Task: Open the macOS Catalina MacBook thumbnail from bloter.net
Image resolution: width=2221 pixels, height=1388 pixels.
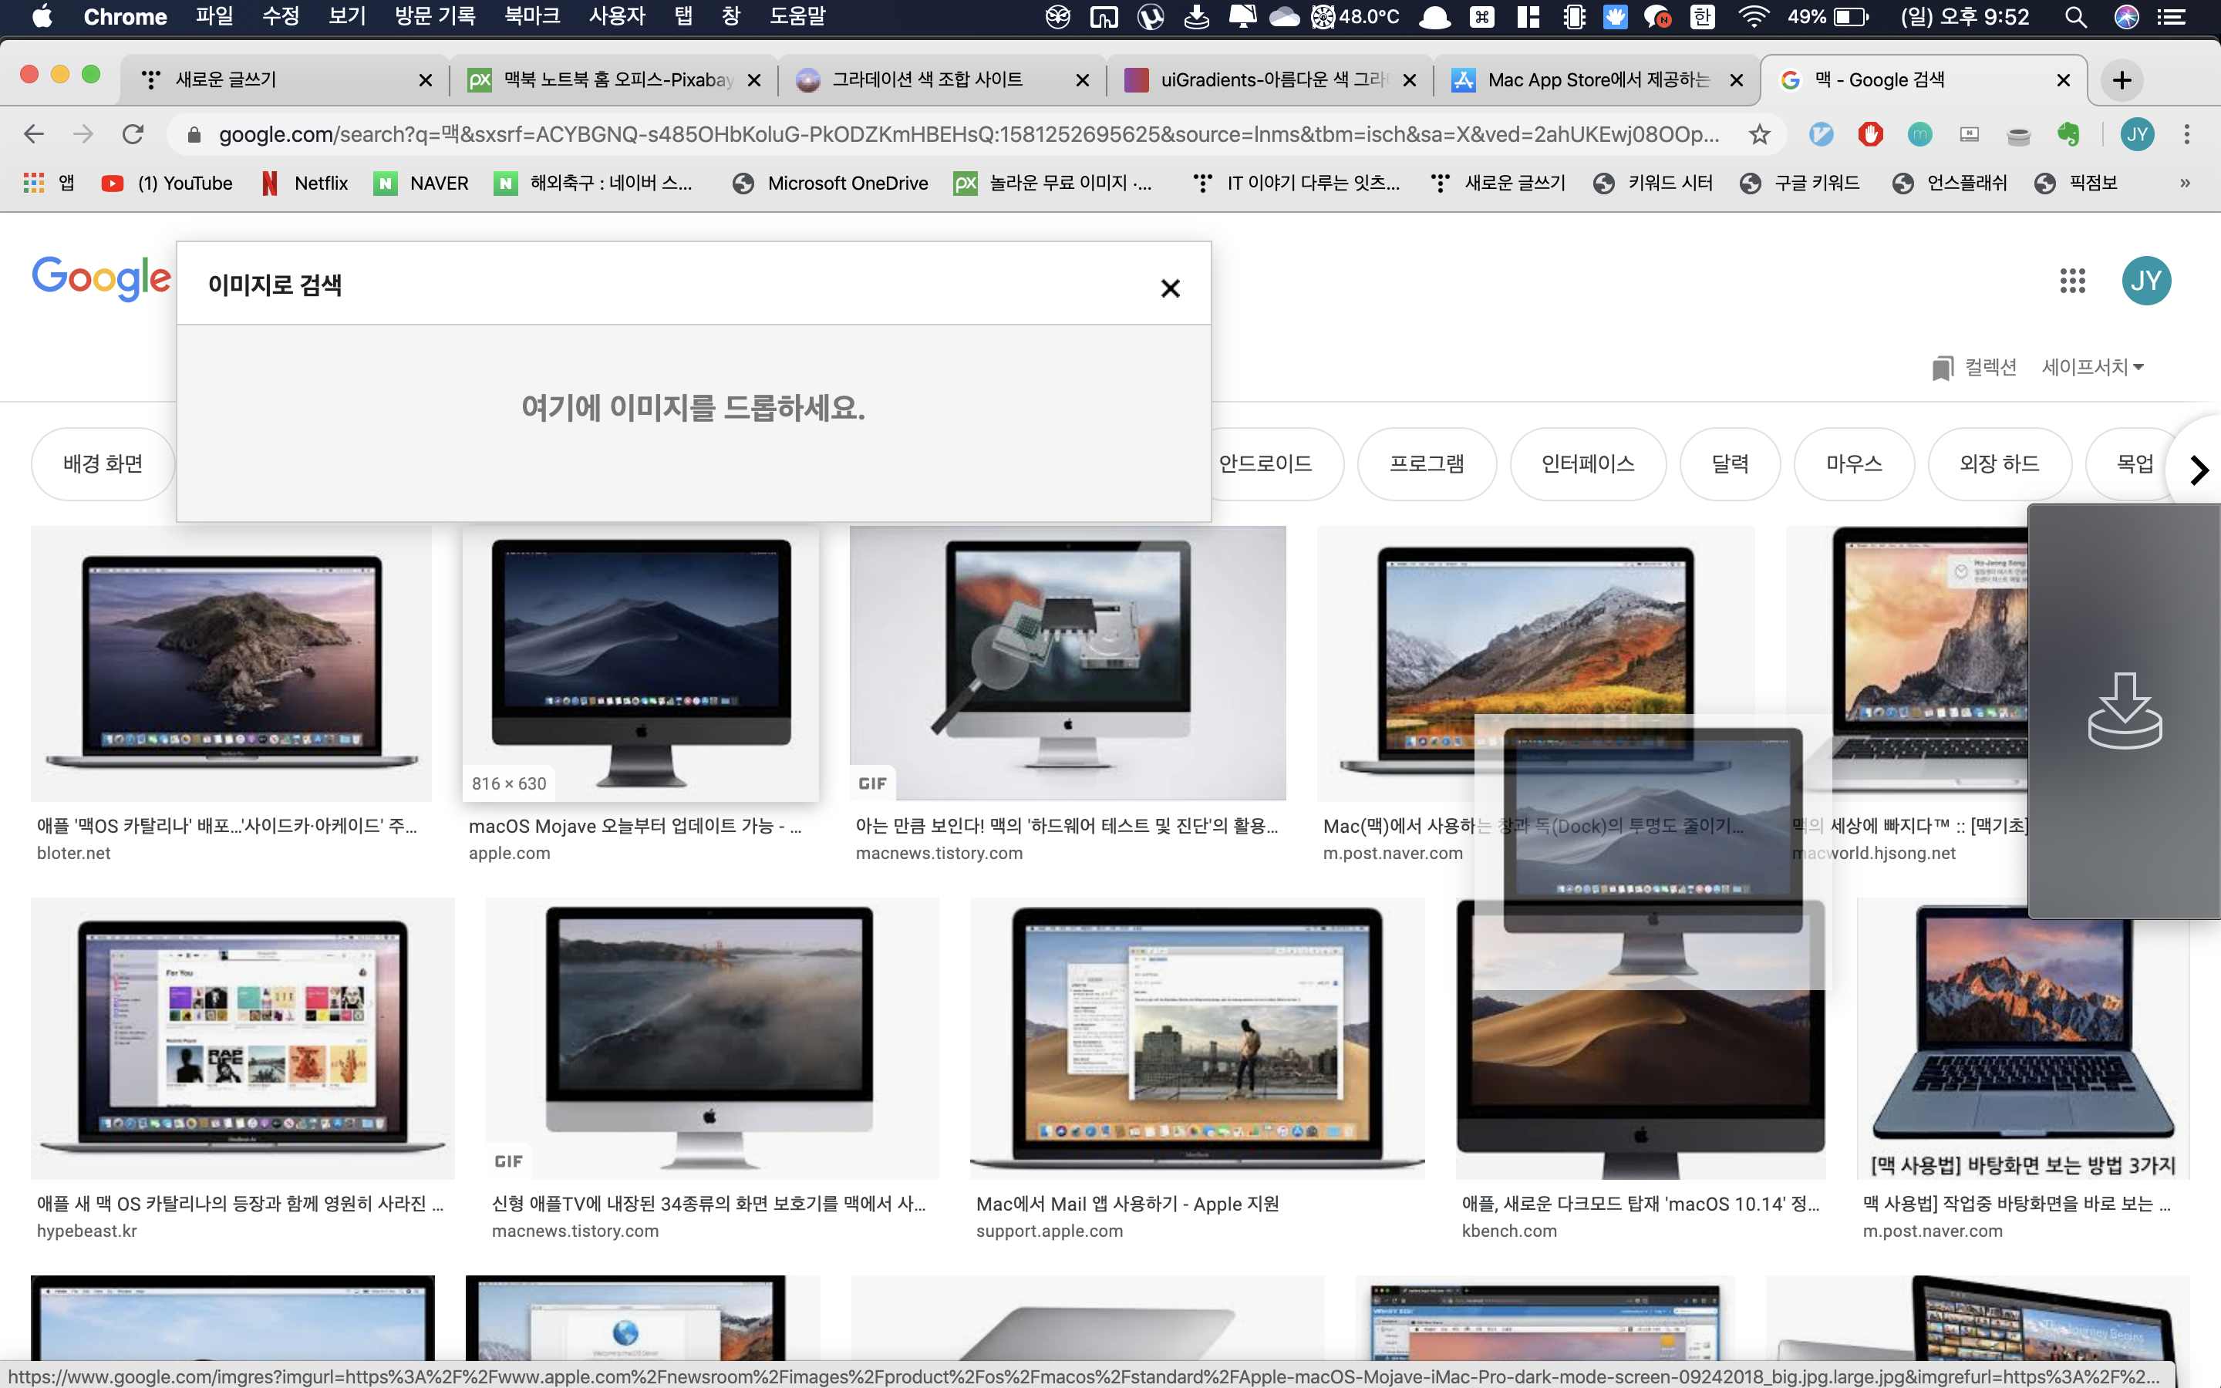Action: tap(231, 663)
